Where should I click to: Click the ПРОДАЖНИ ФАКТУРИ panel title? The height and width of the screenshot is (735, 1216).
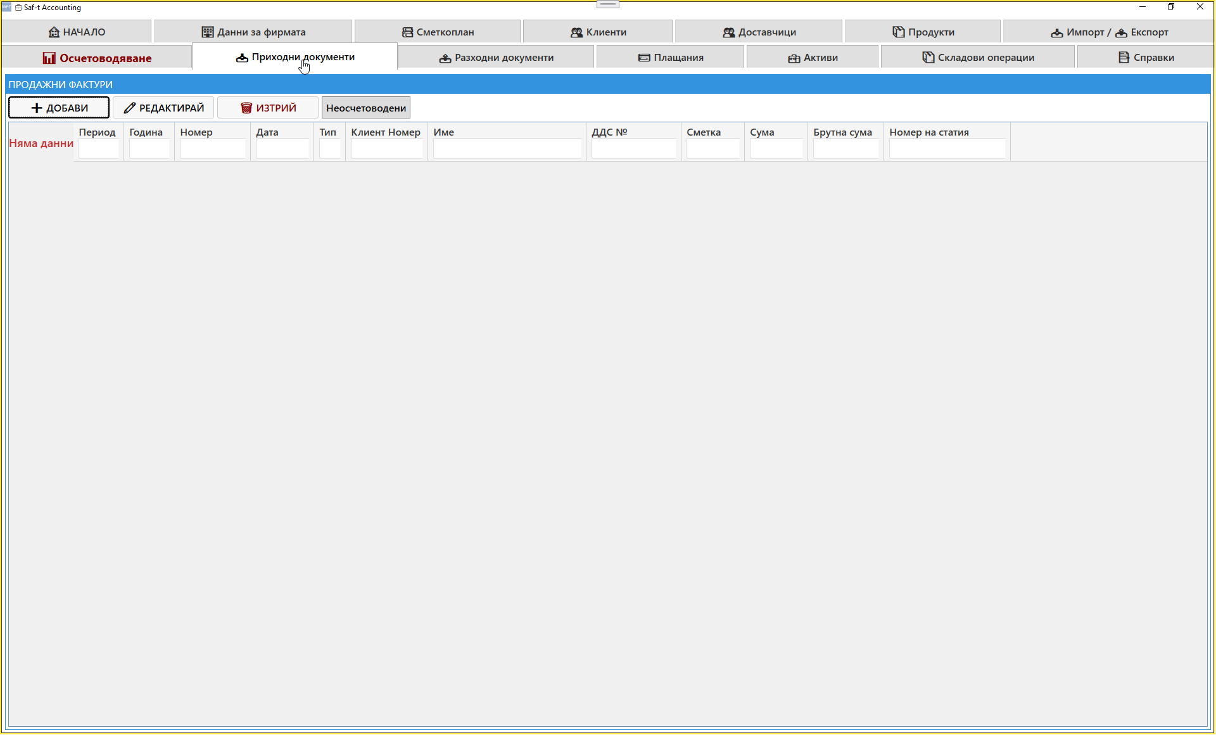[x=61, y=84]
